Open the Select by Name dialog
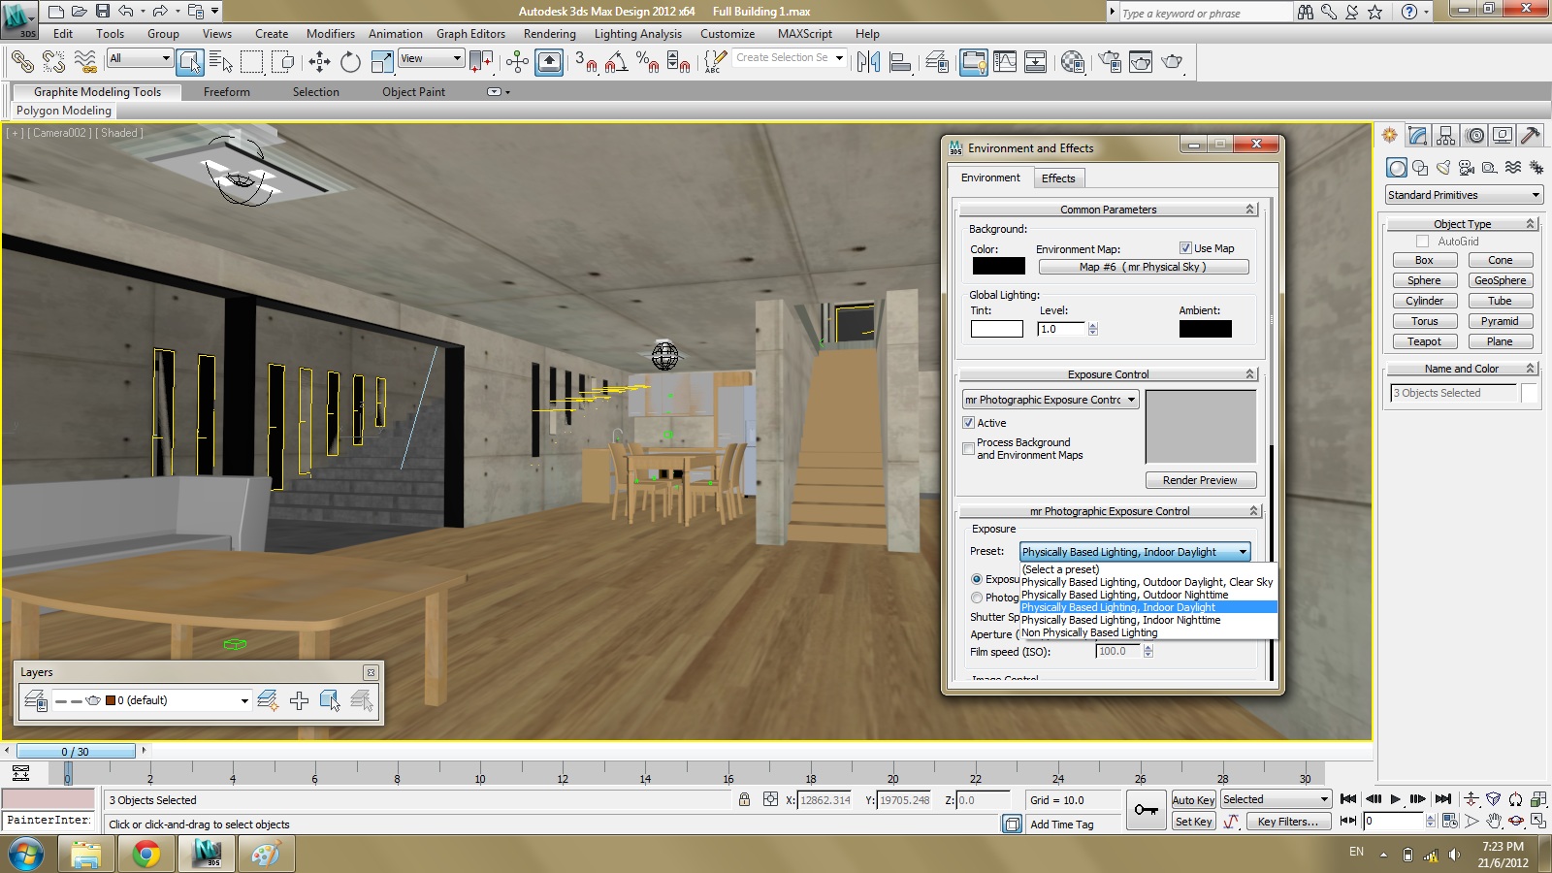 [221, 62]
